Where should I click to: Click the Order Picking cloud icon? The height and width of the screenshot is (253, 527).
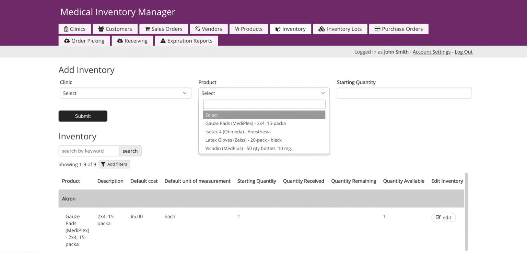point(67,40)
